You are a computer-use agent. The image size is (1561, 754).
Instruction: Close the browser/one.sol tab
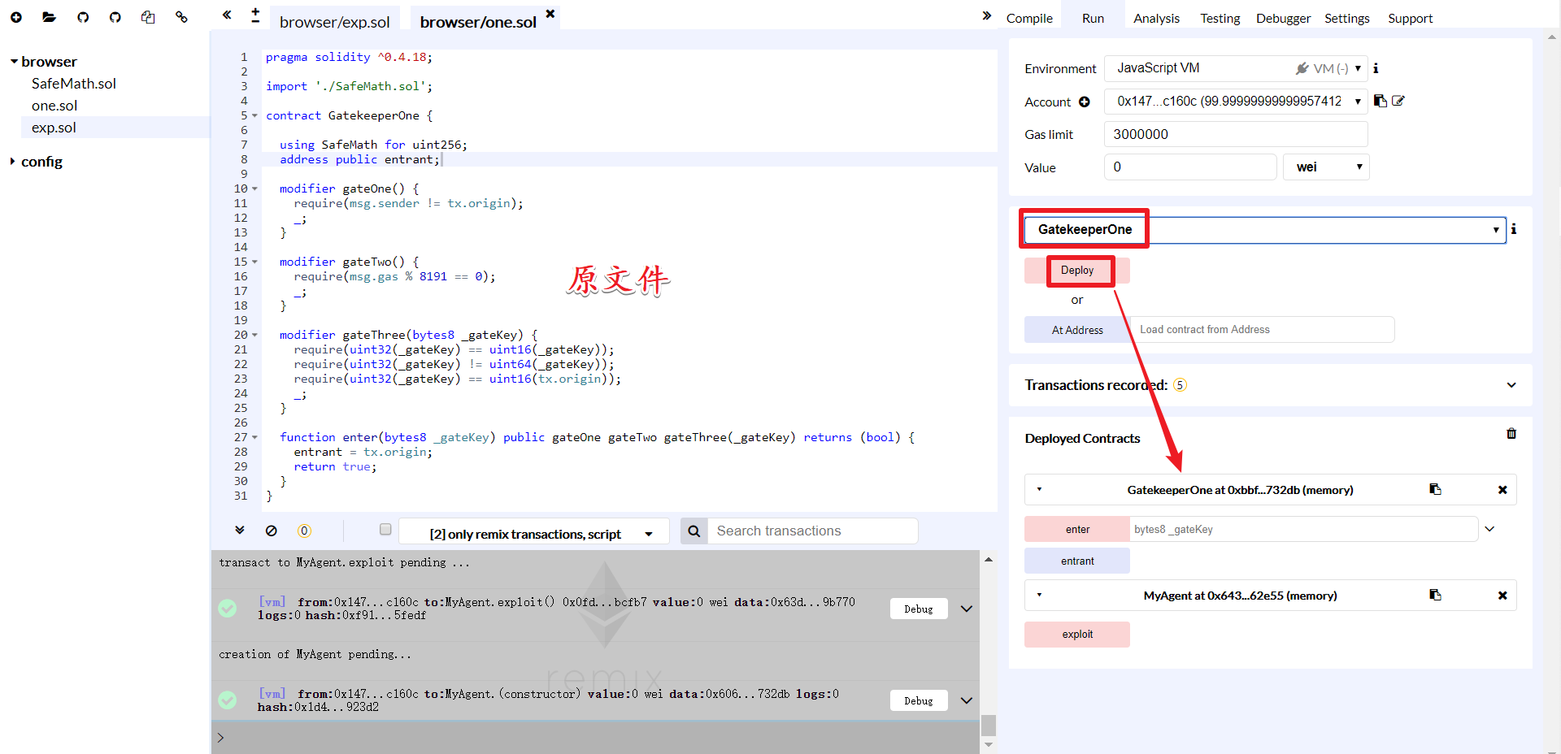[550, 14]
